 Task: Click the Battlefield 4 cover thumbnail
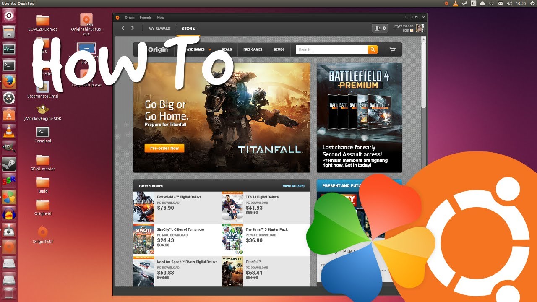pos(144,207)
